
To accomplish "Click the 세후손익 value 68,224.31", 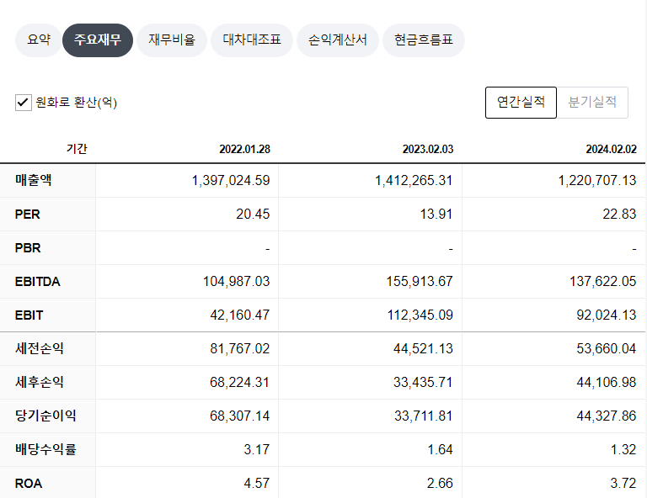I will click(x=240, y=382).
